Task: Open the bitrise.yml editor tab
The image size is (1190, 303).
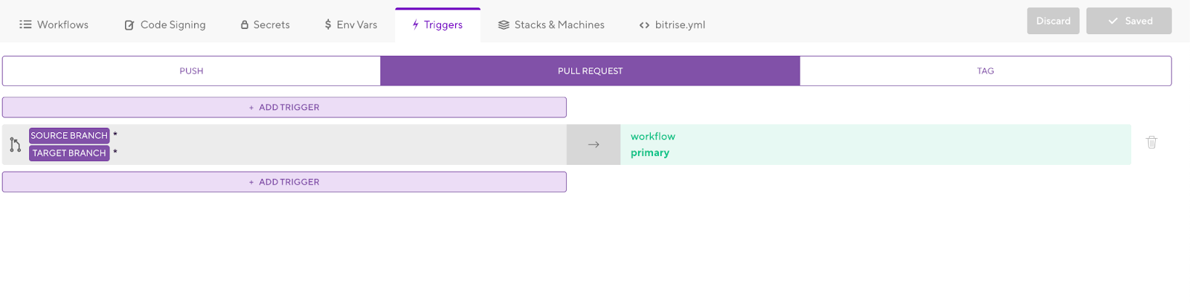Action: point(672,25)
